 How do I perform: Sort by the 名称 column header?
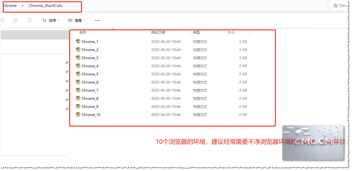[83, 32]
